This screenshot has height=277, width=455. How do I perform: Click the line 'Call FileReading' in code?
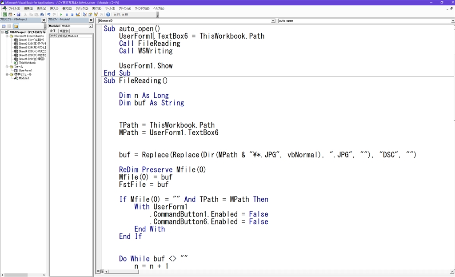(149, 44)
